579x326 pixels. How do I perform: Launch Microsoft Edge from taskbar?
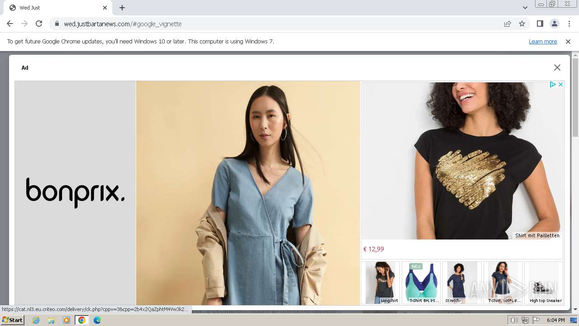pyautogui.click(x=97, y=320)
